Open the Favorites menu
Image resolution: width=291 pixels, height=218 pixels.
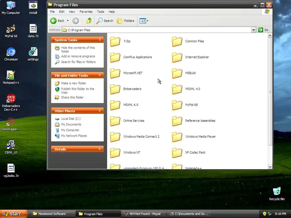click(x=86, y=12)
